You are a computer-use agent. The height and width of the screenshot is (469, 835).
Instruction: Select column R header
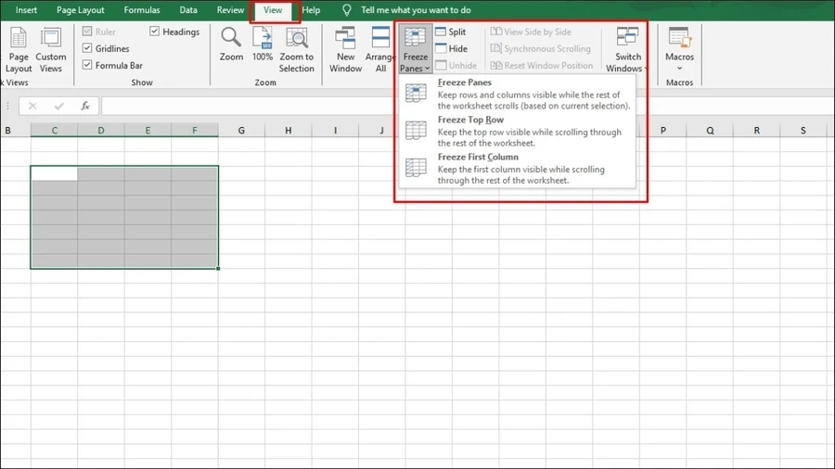coord(757,131)
